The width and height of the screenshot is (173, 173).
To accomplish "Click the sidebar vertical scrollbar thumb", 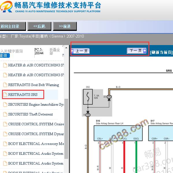I will (66, 129).
